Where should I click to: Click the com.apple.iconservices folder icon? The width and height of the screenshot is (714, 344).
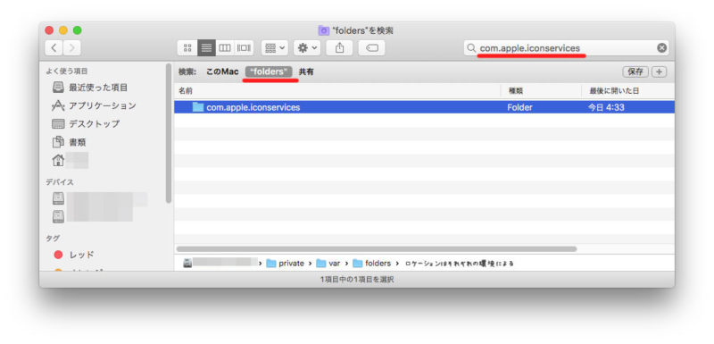tap(198, 107)
